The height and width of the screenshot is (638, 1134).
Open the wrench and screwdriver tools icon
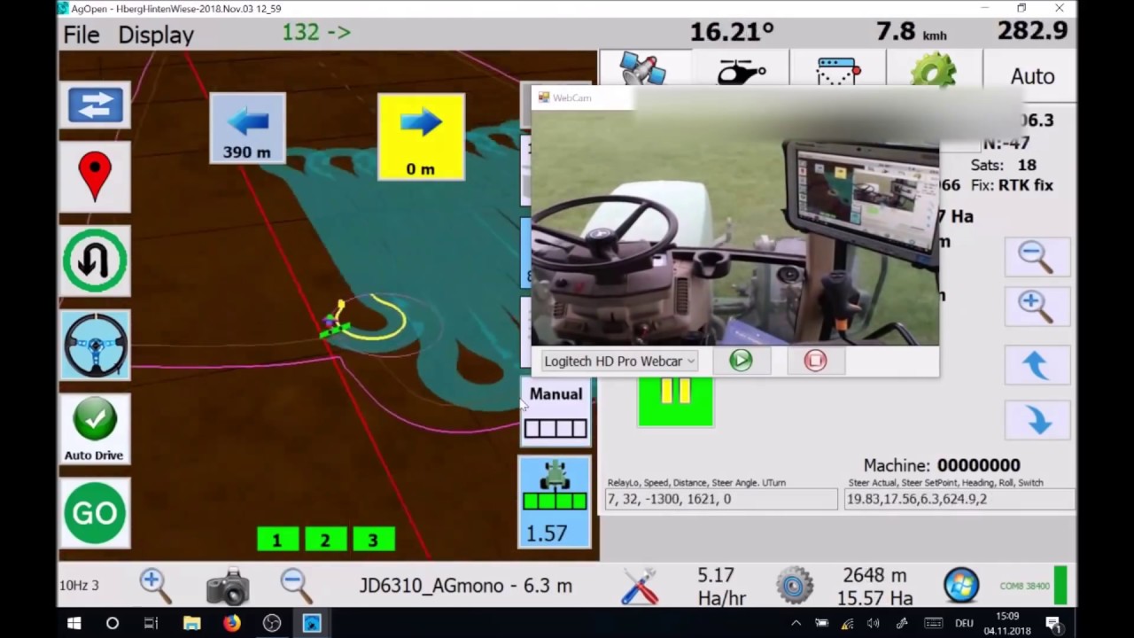coord(640,586)
